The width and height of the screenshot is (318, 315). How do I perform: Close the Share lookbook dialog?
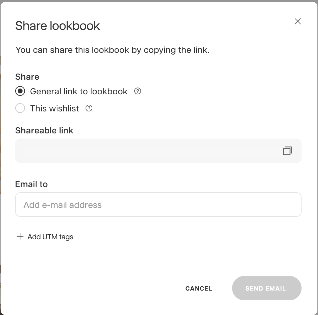point(298,21)
